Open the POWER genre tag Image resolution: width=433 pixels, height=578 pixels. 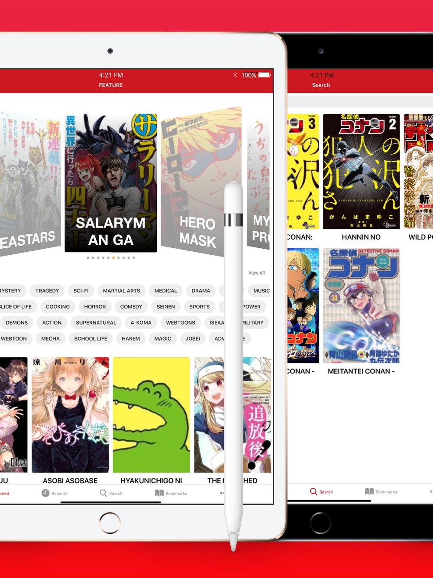[x=251, y=307]
